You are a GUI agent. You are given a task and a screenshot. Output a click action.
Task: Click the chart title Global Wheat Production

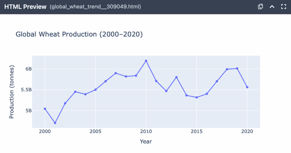[x=79, y=35]
